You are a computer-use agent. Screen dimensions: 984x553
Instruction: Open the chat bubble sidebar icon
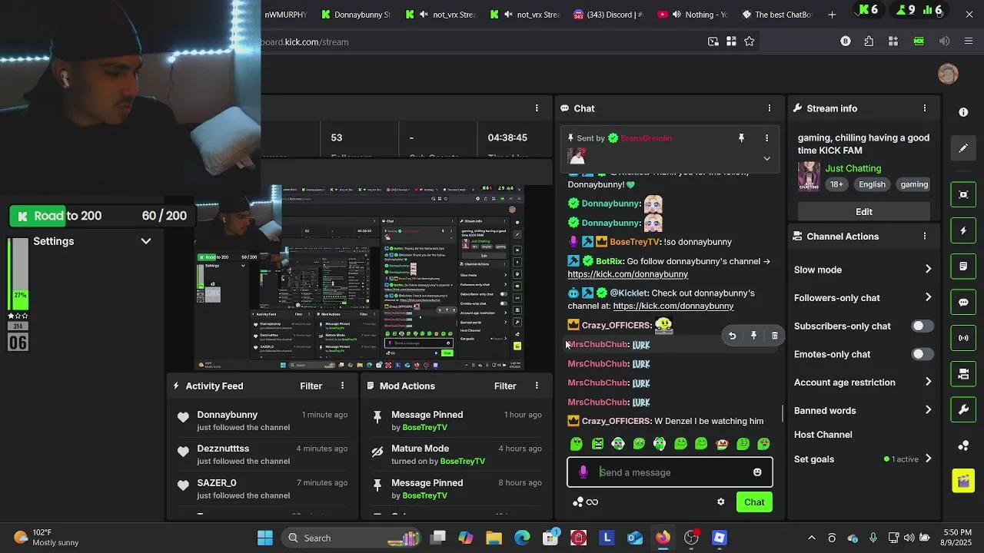(x=963, y=303)
